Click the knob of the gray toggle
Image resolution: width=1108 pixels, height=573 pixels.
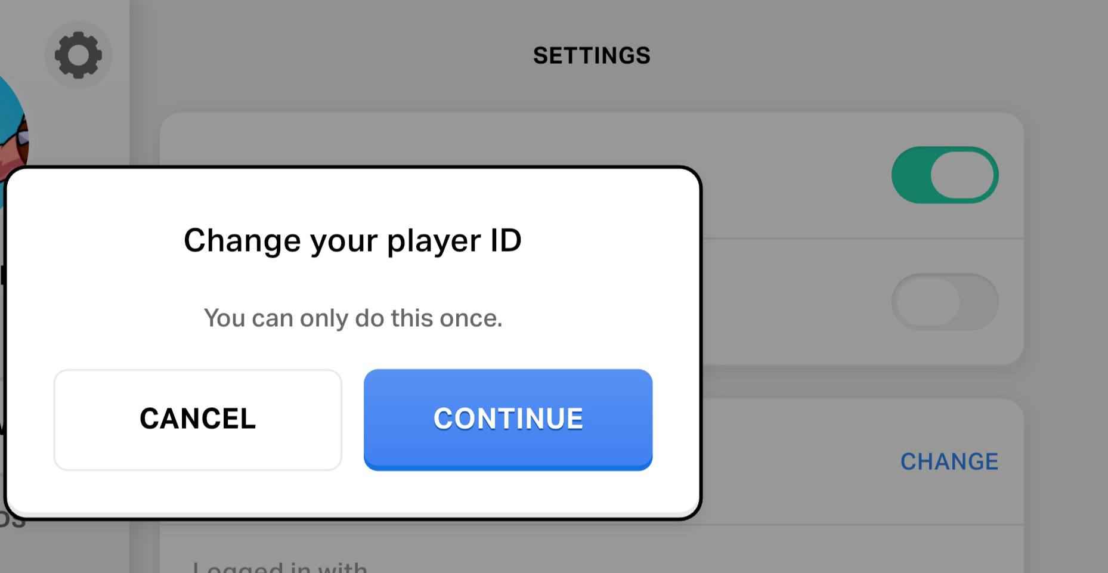point(927,302)
